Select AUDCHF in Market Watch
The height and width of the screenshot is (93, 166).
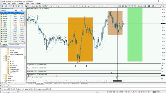12,15
